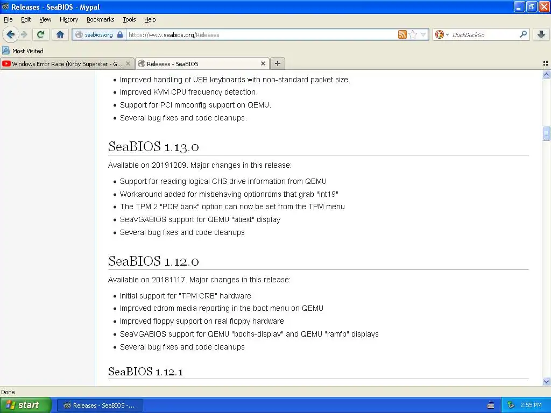Click the 'Improved handling of USB keyboards' line

coord(235,80)
